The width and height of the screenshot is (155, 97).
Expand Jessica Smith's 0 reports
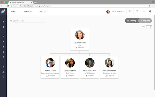(x=70, y=76)
